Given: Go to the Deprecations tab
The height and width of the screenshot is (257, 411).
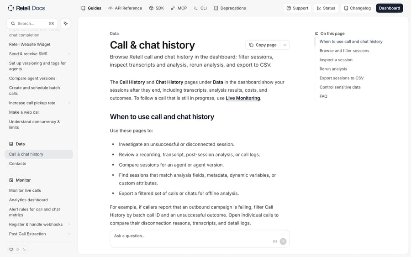Looking at the screenshot, I should [x=230, y=8].
